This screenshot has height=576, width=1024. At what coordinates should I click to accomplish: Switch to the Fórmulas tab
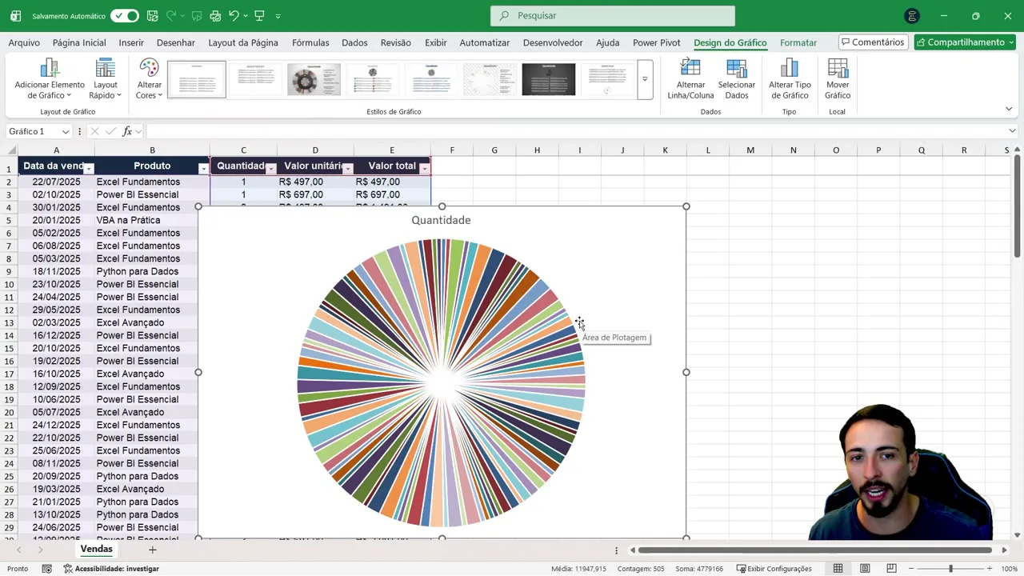point(310,43)
